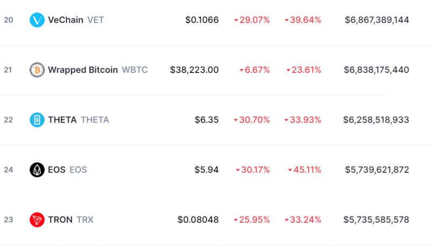Viewport: 431px width, 246px height.
Task: Go to the TRON coin name link
Action: click(x=60, y=220)
